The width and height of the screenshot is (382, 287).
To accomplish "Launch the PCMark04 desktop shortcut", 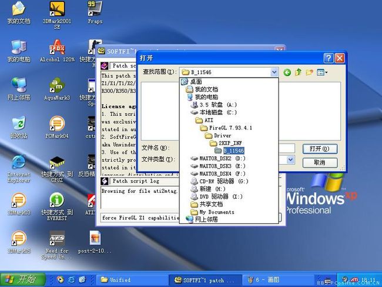I will point(57,127).
